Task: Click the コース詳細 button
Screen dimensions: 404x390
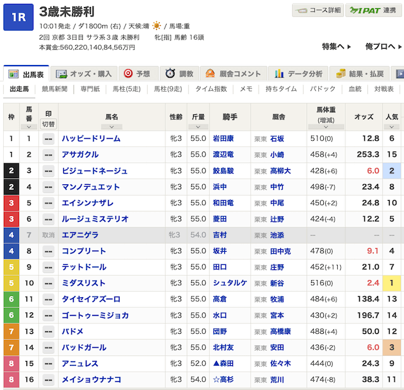Action: click(318, 10)
